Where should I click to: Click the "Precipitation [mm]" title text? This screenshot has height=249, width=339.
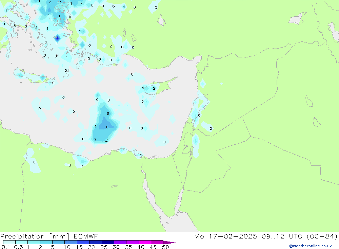click(x=35, y=236)
